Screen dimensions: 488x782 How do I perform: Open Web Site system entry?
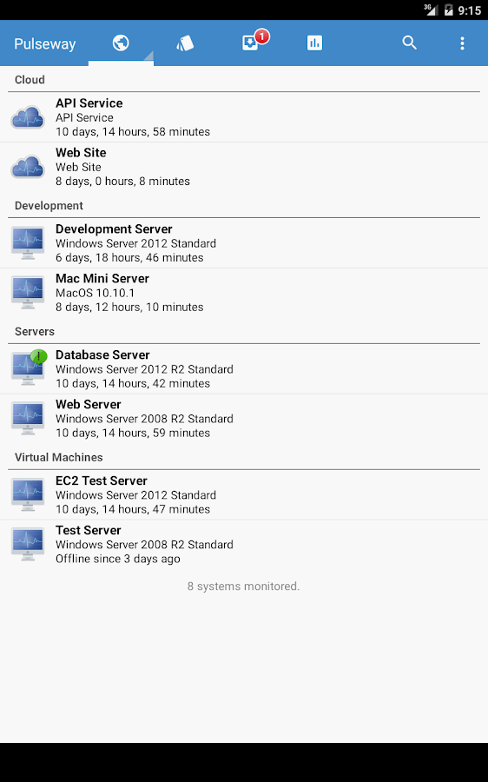[x=244, y=167]
